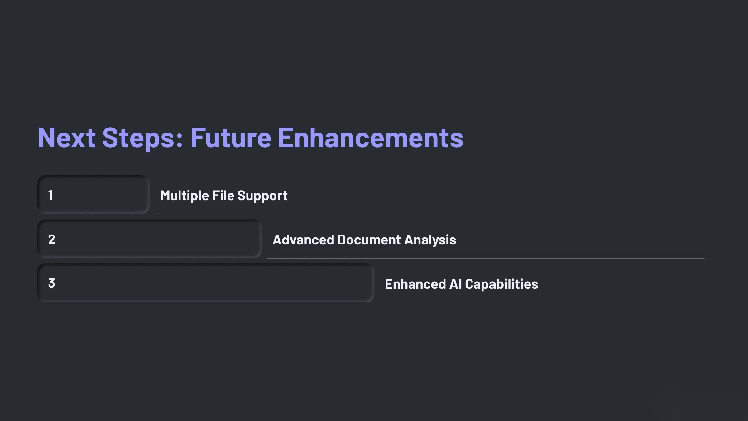Click the divider line under Multiple File Support
The width and height of the screenshot is (748, 421).
[429, 214]
